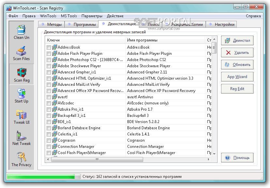This screenshot has height=188, width=270.
Task: Click the vertical scrollbar up arrow
Action: (214, 39)
